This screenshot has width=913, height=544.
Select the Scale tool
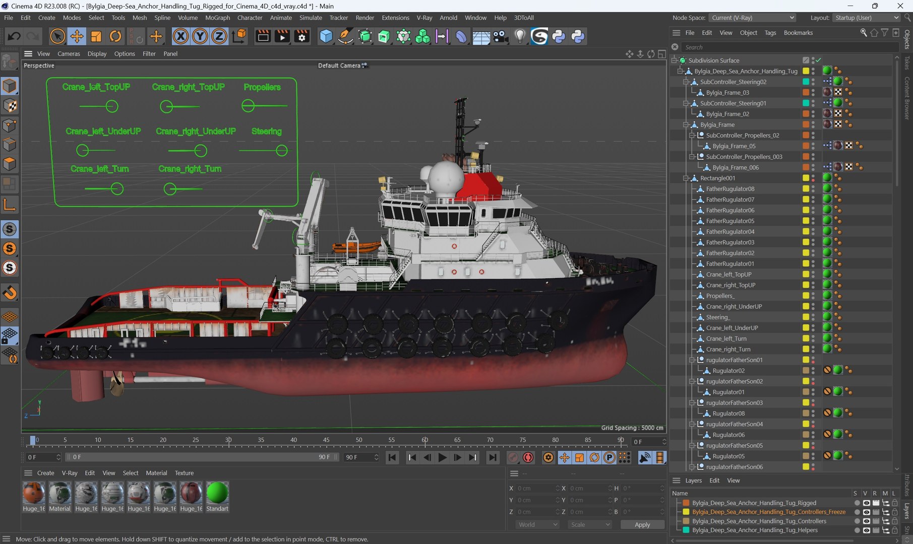[96, 36]
